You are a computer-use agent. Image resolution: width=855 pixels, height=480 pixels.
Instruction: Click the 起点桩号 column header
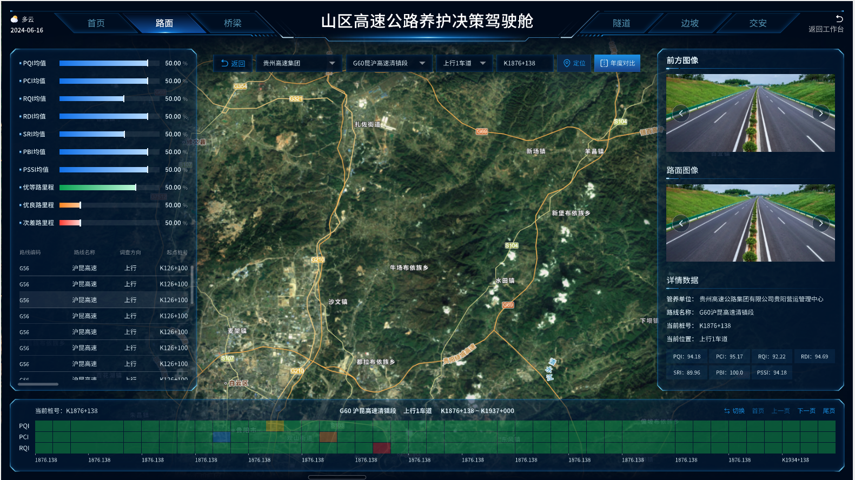(177, 252)
